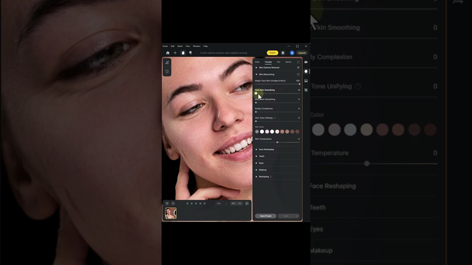The height and width of the screenshot is (265, 472).
Task: Go to Evoto home screen icon
Action: tap(168, 53)
